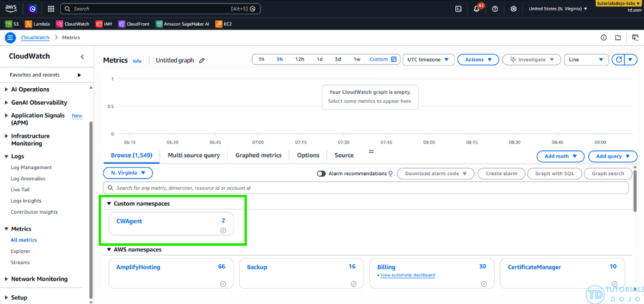Click the metric search field
This screenshot has width=644, height=304.
pos(366,188)
